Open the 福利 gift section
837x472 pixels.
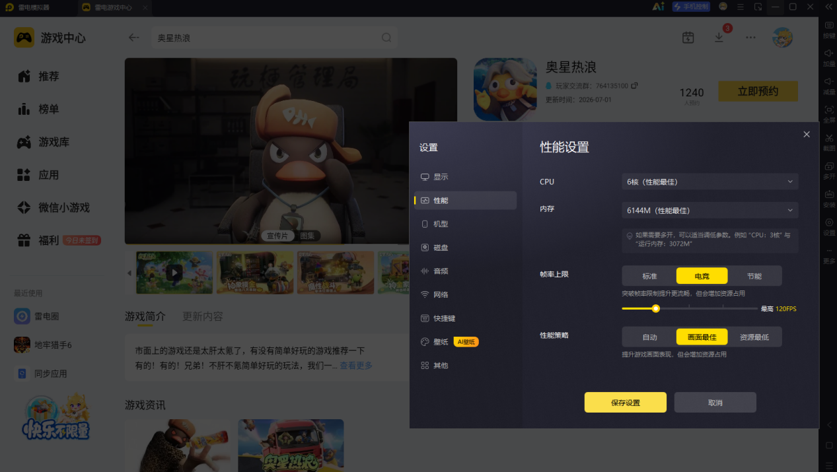tap(38, 240)
